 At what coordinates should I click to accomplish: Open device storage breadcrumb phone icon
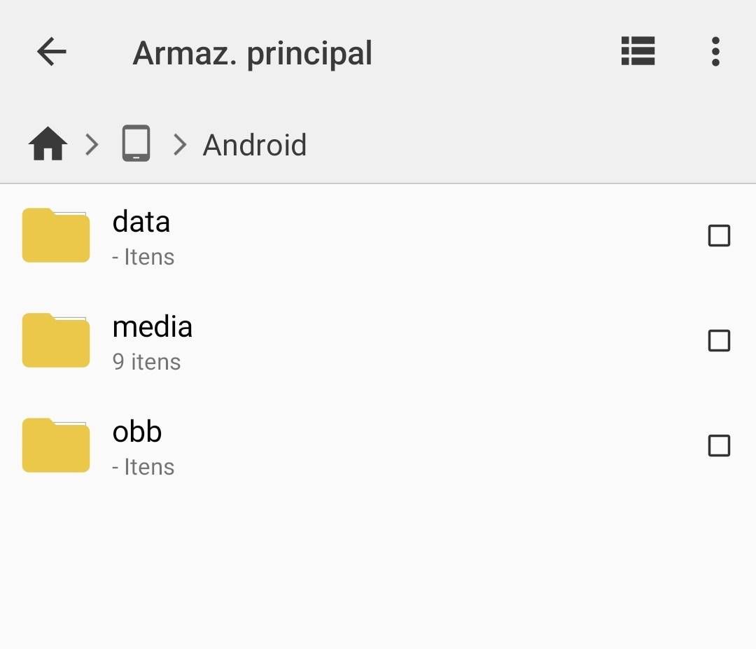click(x=136, y=144)
